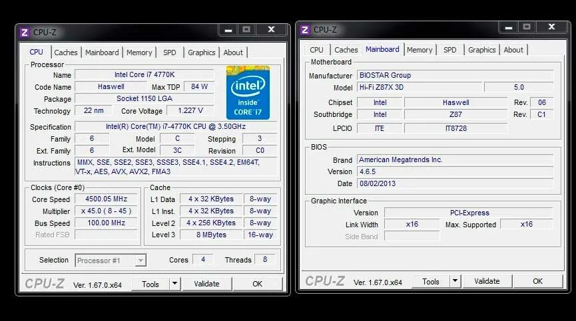Minimize the left CPU-Z window

[228, 30]
